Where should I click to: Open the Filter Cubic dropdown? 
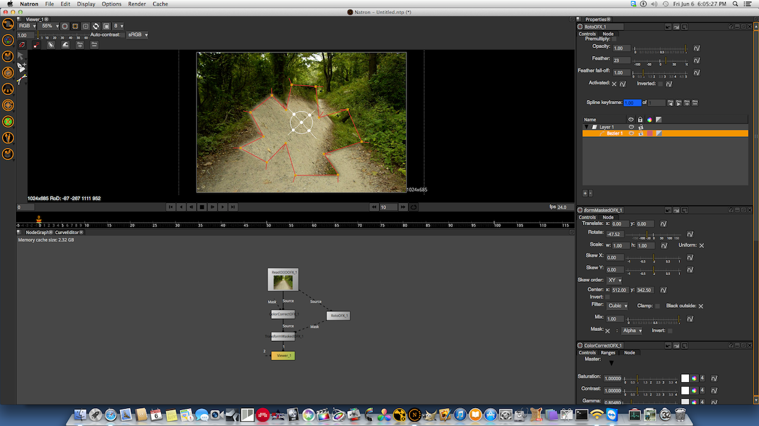point(617,306)
